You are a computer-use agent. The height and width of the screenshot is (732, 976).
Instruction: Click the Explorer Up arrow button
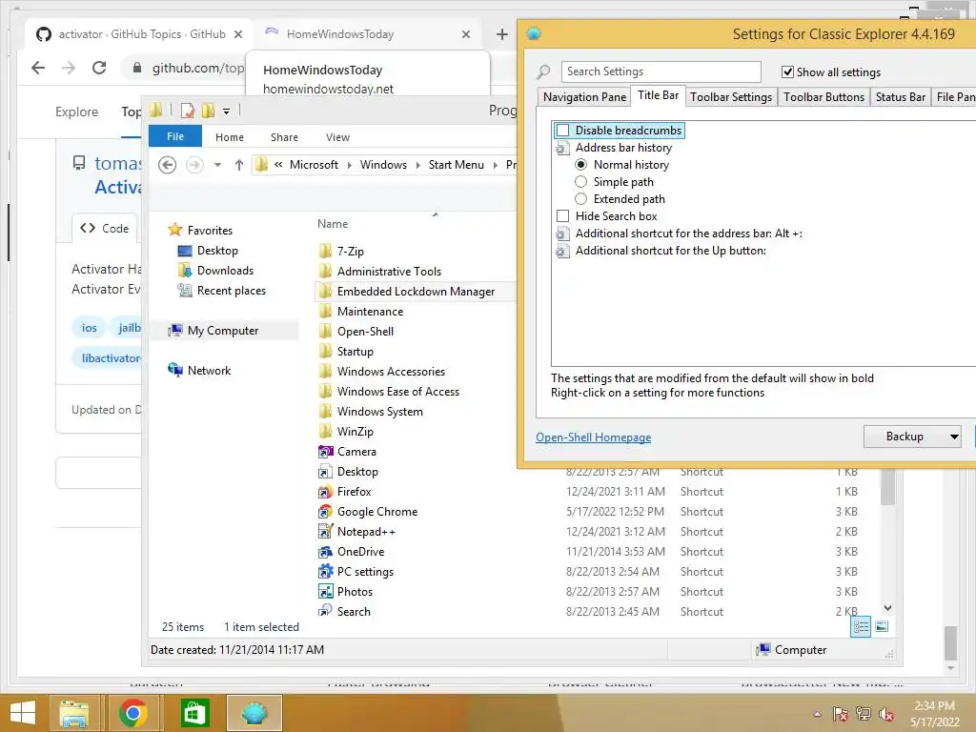[239, 165]
